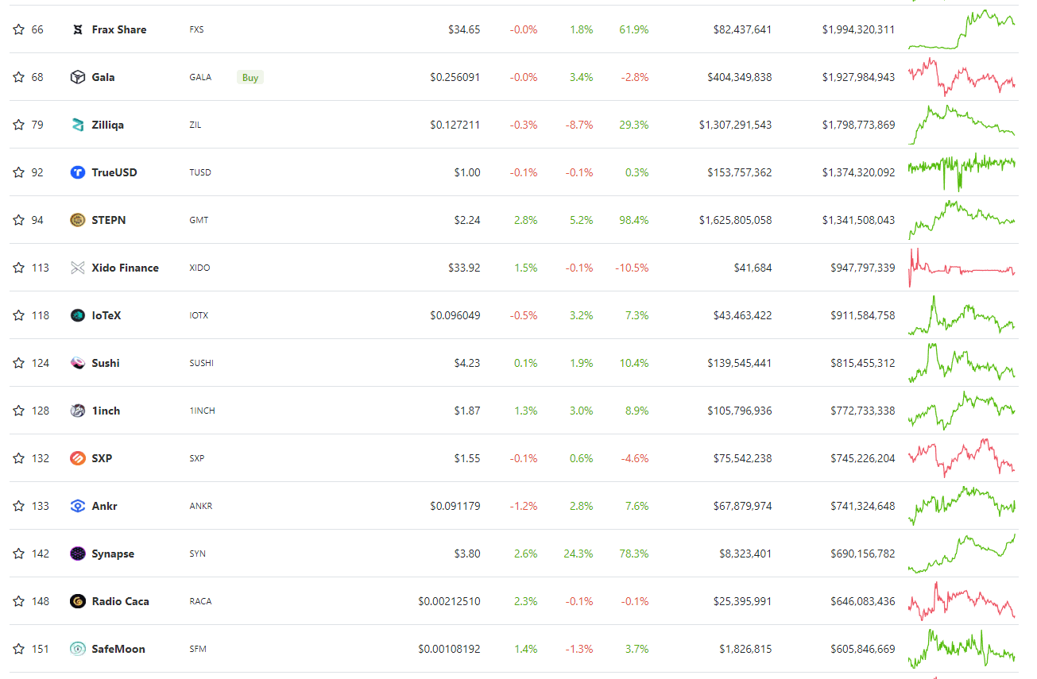Viewport: 1037px width, 679px height.
Task: Favorite Frax Share with its star icon
Action: point(18,29)
